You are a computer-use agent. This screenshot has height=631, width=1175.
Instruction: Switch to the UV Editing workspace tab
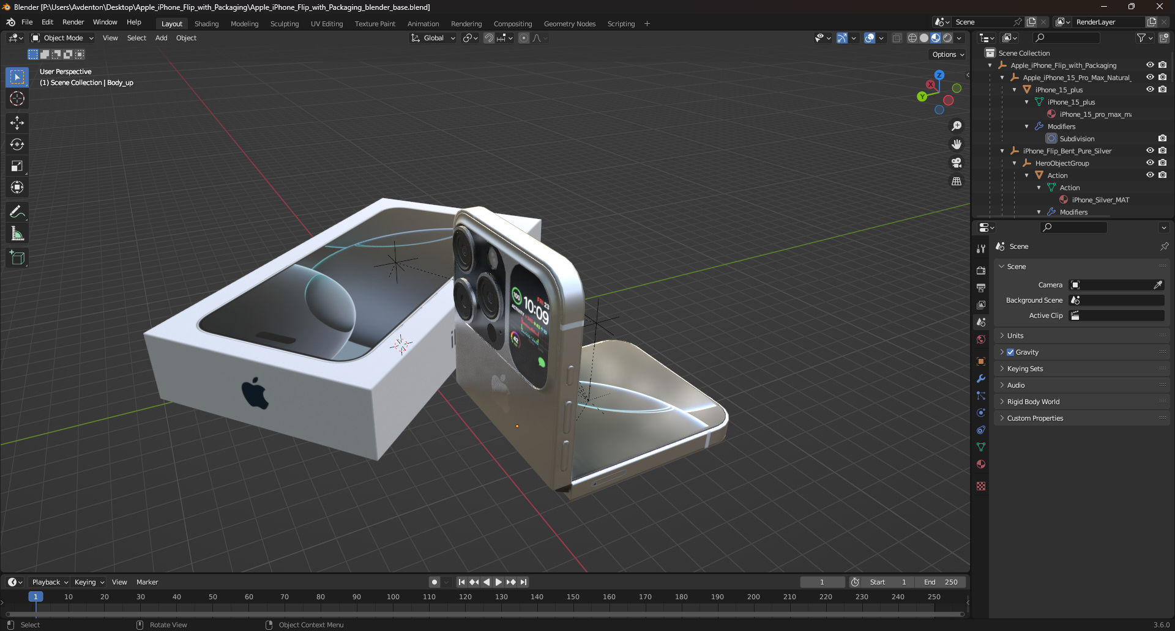(327, 24)
